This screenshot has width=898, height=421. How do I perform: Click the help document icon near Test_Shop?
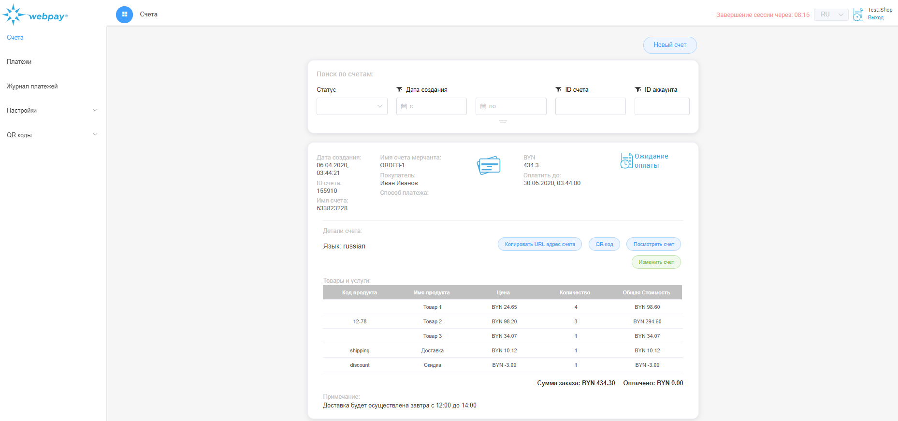click(x=858, y=14)
